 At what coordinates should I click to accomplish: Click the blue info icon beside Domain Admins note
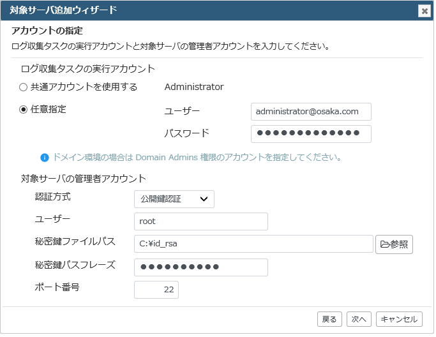pyautogui.click(x=45, y=158)
